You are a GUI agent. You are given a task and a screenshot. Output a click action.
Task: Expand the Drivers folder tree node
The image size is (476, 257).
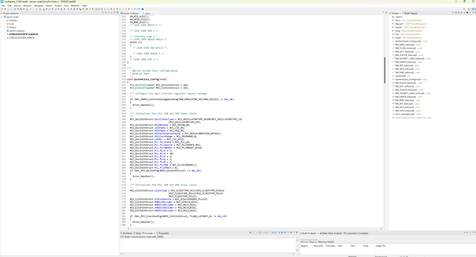[x=5, y=28]
